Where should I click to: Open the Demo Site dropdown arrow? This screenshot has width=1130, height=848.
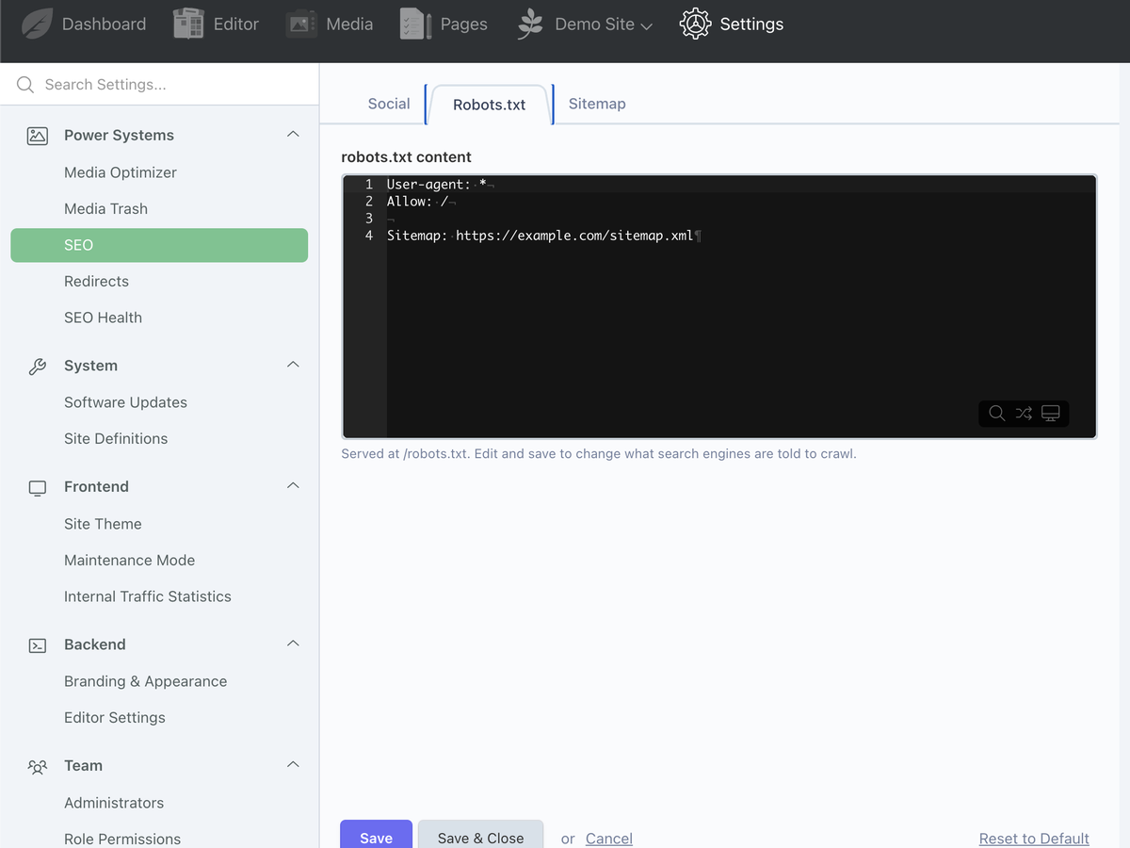(646, 26)
